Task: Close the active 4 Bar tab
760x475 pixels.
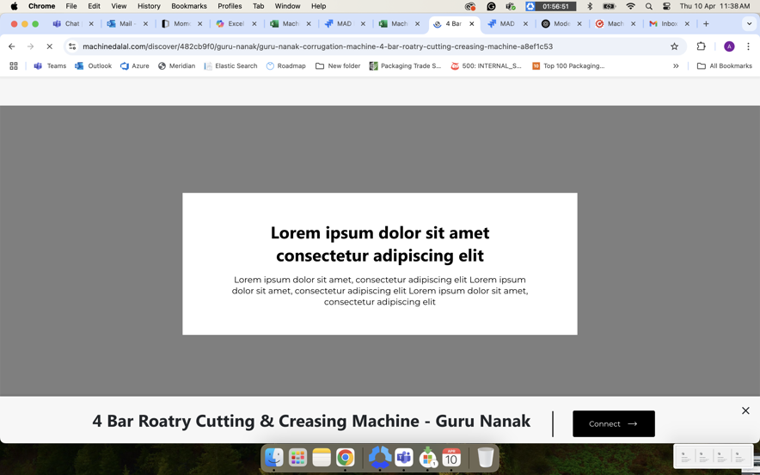Action: 472,24
